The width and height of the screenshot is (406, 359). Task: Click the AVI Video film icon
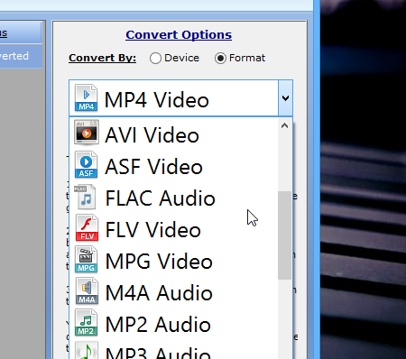87,133
